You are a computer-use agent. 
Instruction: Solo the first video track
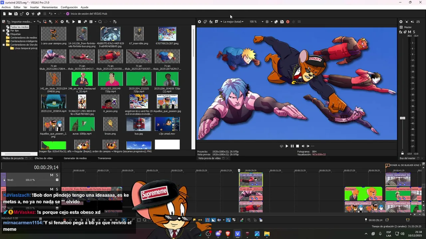tap(57, 175)
